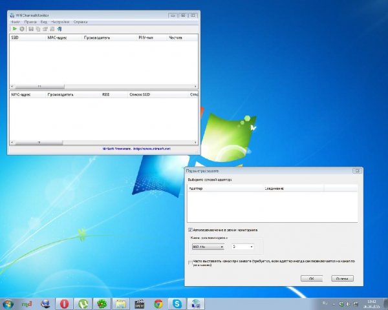Image resolution: width=388 pixels, height=310 pixels.
Task: Click lower table scrollbar right arrow
Action: 195,143
